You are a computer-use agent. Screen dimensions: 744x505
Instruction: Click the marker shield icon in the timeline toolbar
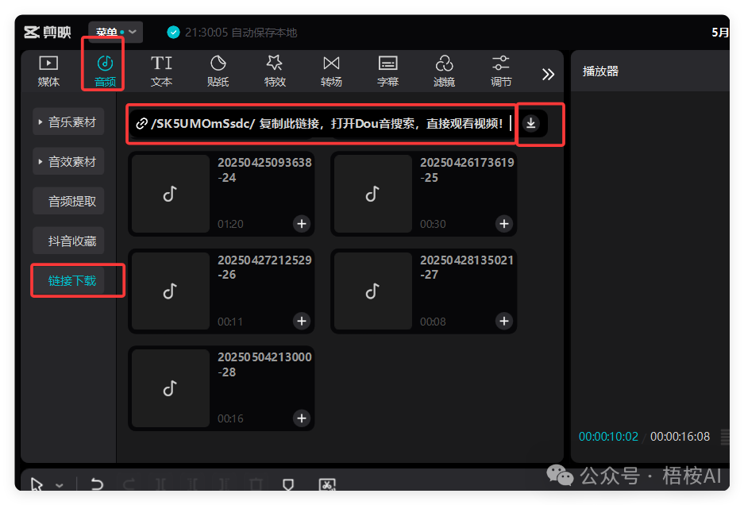[x=288, y=484]
